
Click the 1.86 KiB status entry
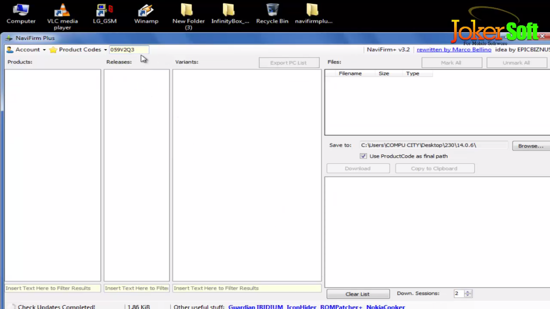coord(138,307)
